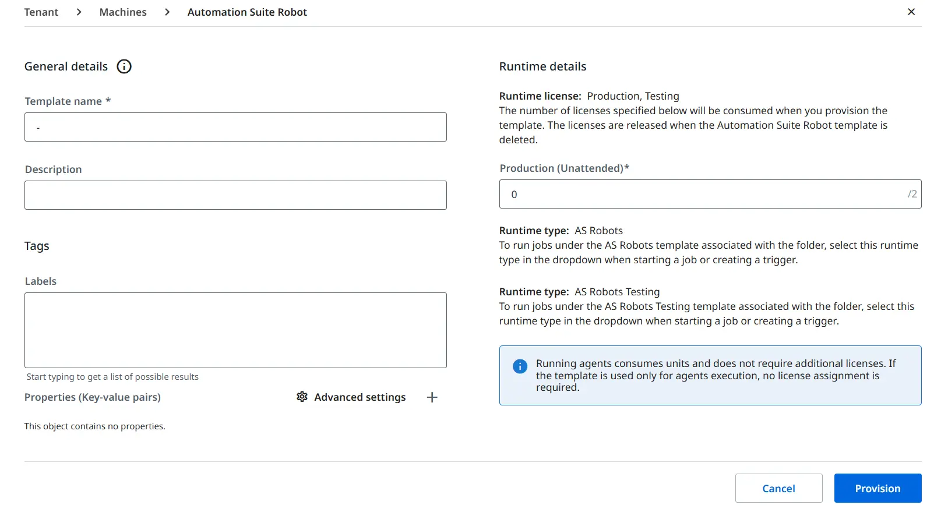The height and width of the screenshot is (526, 948).
Task: Click 'This object contains no properties.' text
Action: click(x=95, y=426)
